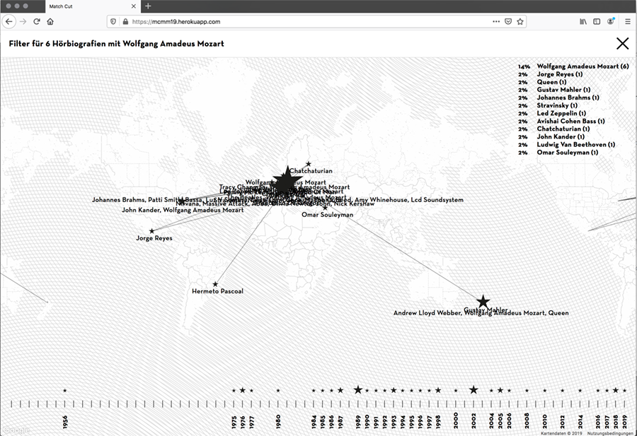Select the 2019 star on the timeline
637x436 pixels.
[x=624, y=391]
